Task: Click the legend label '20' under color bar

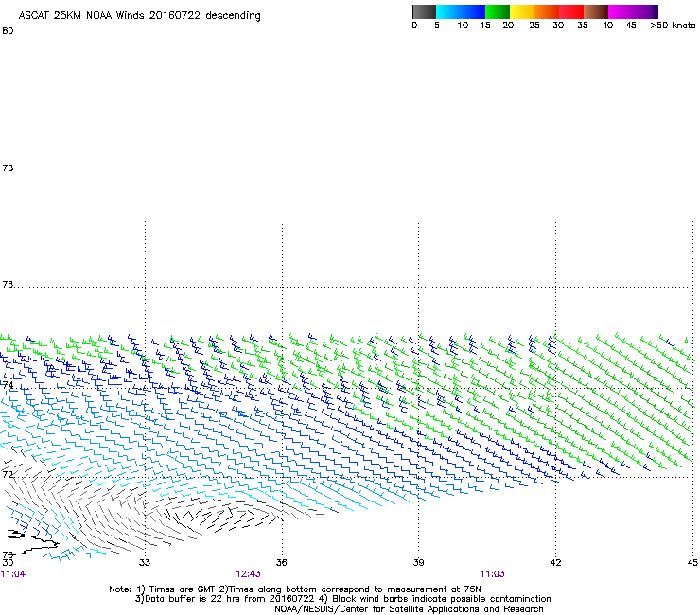Action: coord(508,26)
